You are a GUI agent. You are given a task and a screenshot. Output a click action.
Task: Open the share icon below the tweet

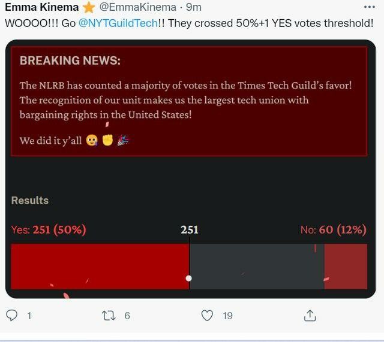(x=310, y=315)
